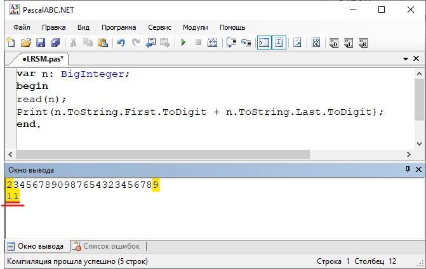Maximize the PascalABC.NET window
This screenshot has height=269, width=426.
pyautogui.click(x=382, y=10)
